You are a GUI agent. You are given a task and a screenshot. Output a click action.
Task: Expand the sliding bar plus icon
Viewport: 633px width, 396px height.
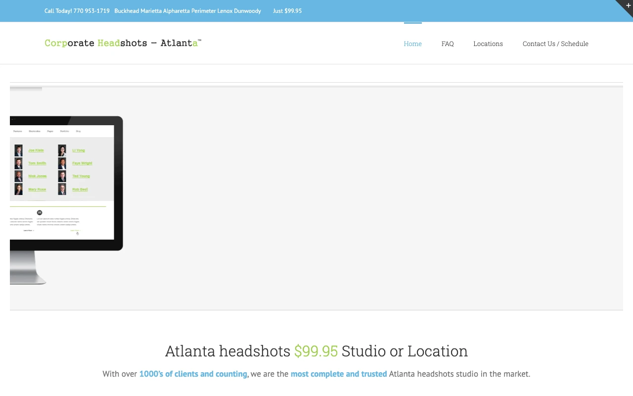628,4
